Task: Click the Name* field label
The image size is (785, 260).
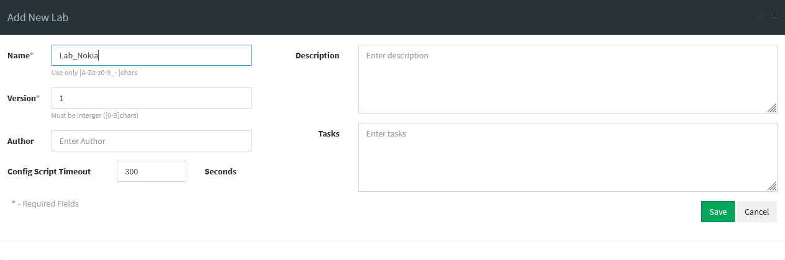Action: pyautogui.click(x=20, y=55)
